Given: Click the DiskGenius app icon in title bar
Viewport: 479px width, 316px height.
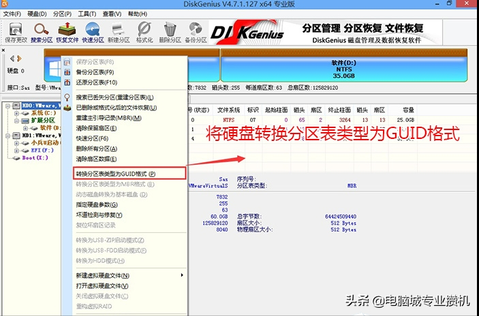Looking at the screenshot, I should coord(4,3).
